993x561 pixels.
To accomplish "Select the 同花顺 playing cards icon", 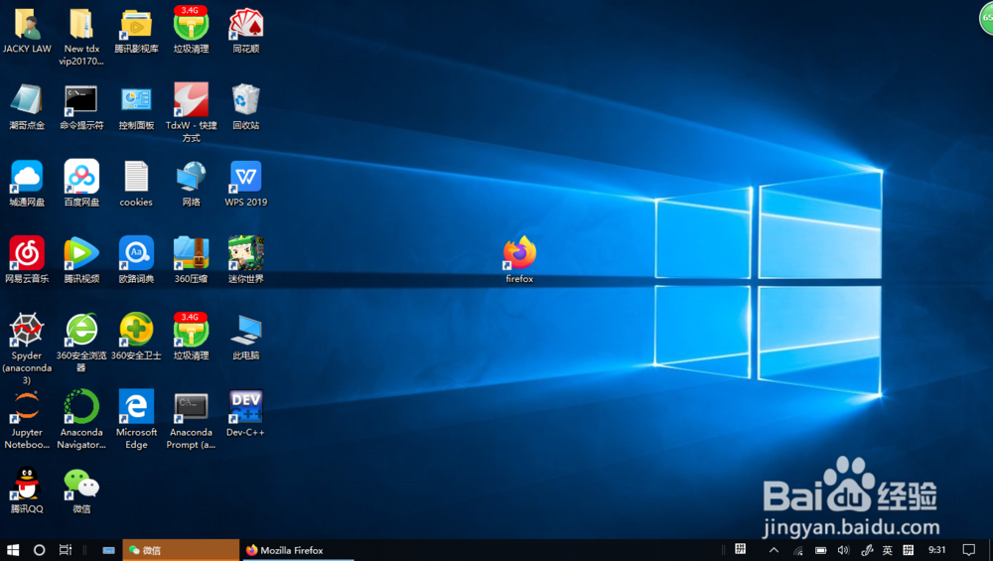I will click(x=245, y=24).
